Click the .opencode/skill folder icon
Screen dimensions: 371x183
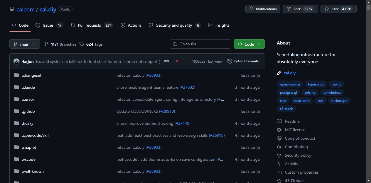[17, 135]
